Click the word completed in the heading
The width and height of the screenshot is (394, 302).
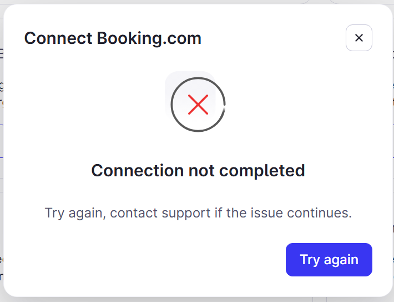[262, 171]
